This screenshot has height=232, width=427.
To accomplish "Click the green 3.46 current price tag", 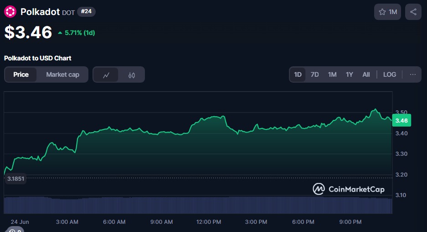I will click(401, 120).
